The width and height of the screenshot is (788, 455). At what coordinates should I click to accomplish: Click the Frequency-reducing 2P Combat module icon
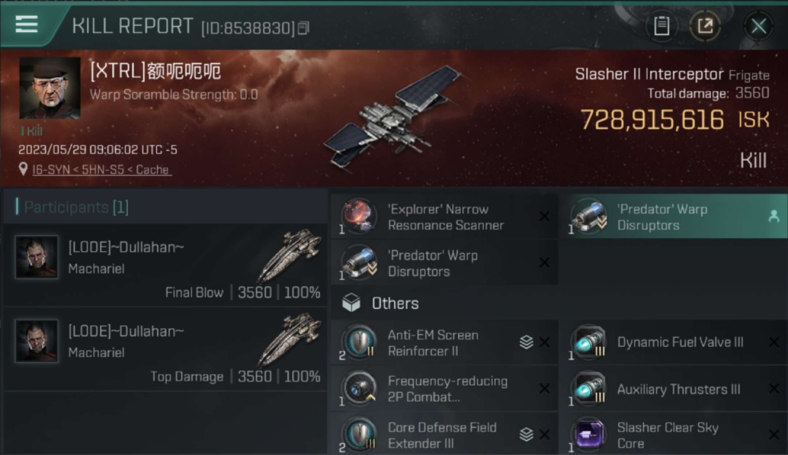point(358,389)
